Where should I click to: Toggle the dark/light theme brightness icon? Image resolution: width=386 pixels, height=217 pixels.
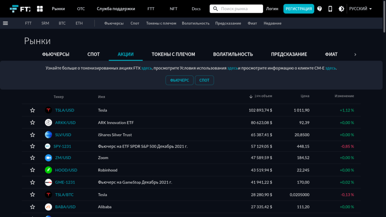[341, 9]
